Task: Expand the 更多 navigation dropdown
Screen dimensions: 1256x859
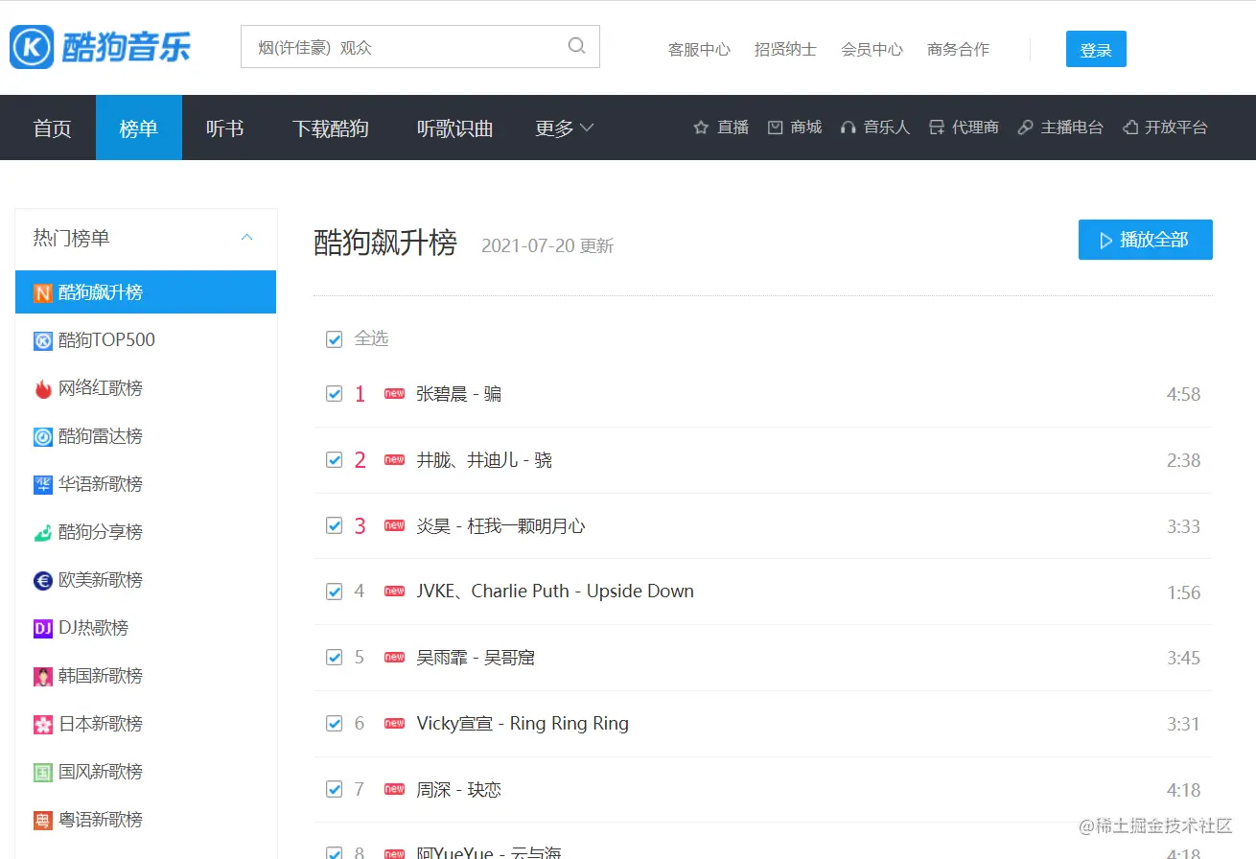Action: tap(565, 128)
